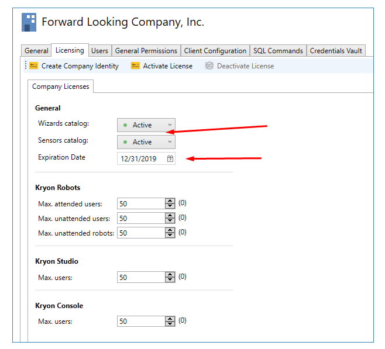Increase Kryon Console max users value
Viewport: 385px width, 349px height.
(x=170, y=319)
